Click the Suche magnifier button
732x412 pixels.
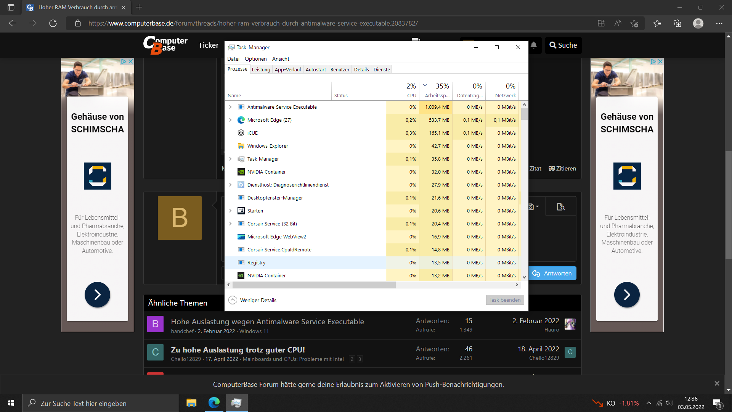[x=563, y=45]
